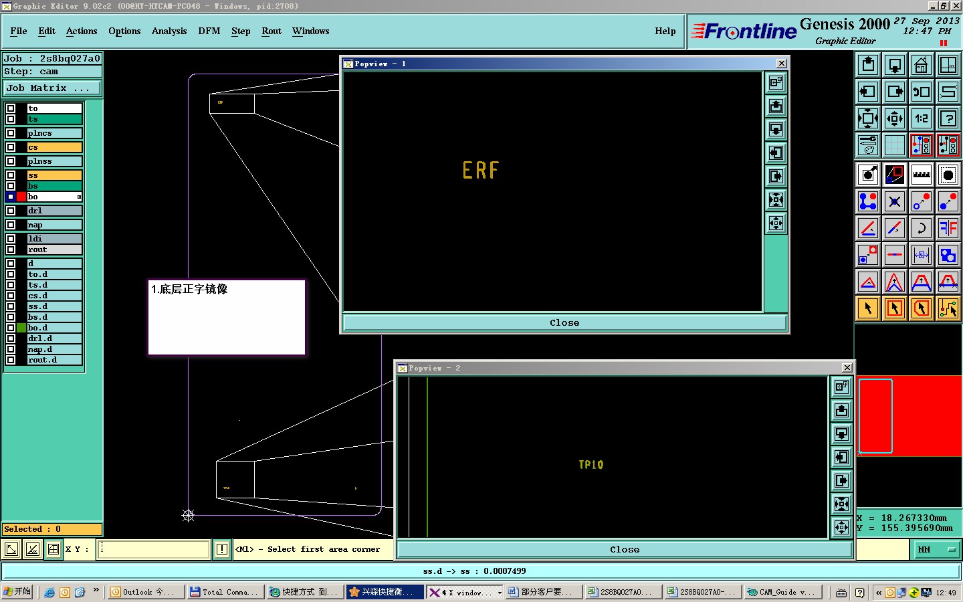Toggle the checkbox for layer bo
This screenshot has height=602, width=963.
[x=11, y=197]
